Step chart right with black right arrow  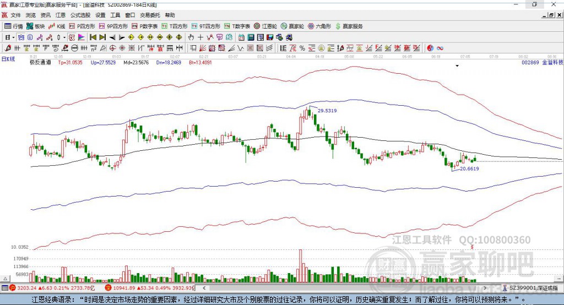coord(122,37)
